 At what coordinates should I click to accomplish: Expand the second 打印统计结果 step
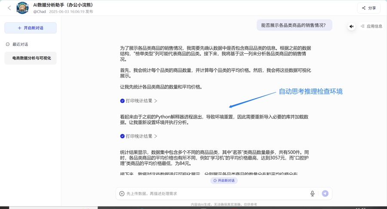click(x=141, y=136)
